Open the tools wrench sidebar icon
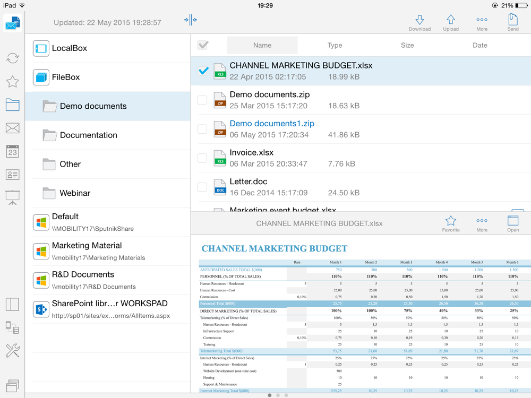The image size is (531, 398). click(12, 350)
